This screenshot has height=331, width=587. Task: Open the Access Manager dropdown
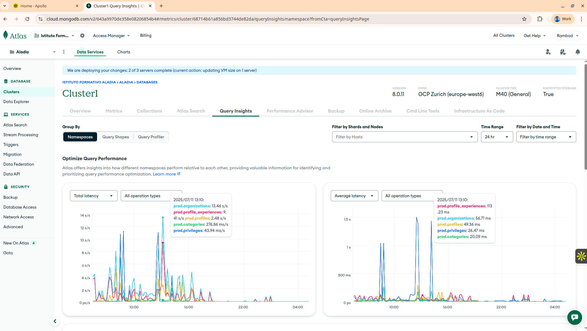click(x=111, y=36)
